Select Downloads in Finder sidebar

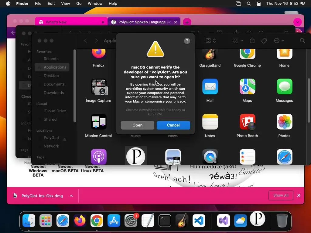click(54, 93)
